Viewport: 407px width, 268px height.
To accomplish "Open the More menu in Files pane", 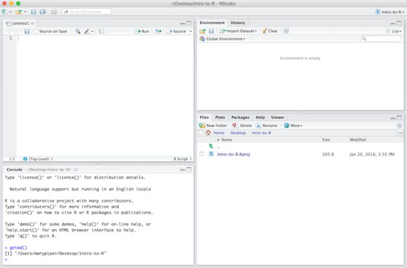I will 293,126.
